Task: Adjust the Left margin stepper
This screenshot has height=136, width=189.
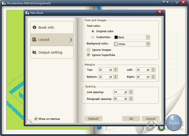Action: tap(153, 70)
